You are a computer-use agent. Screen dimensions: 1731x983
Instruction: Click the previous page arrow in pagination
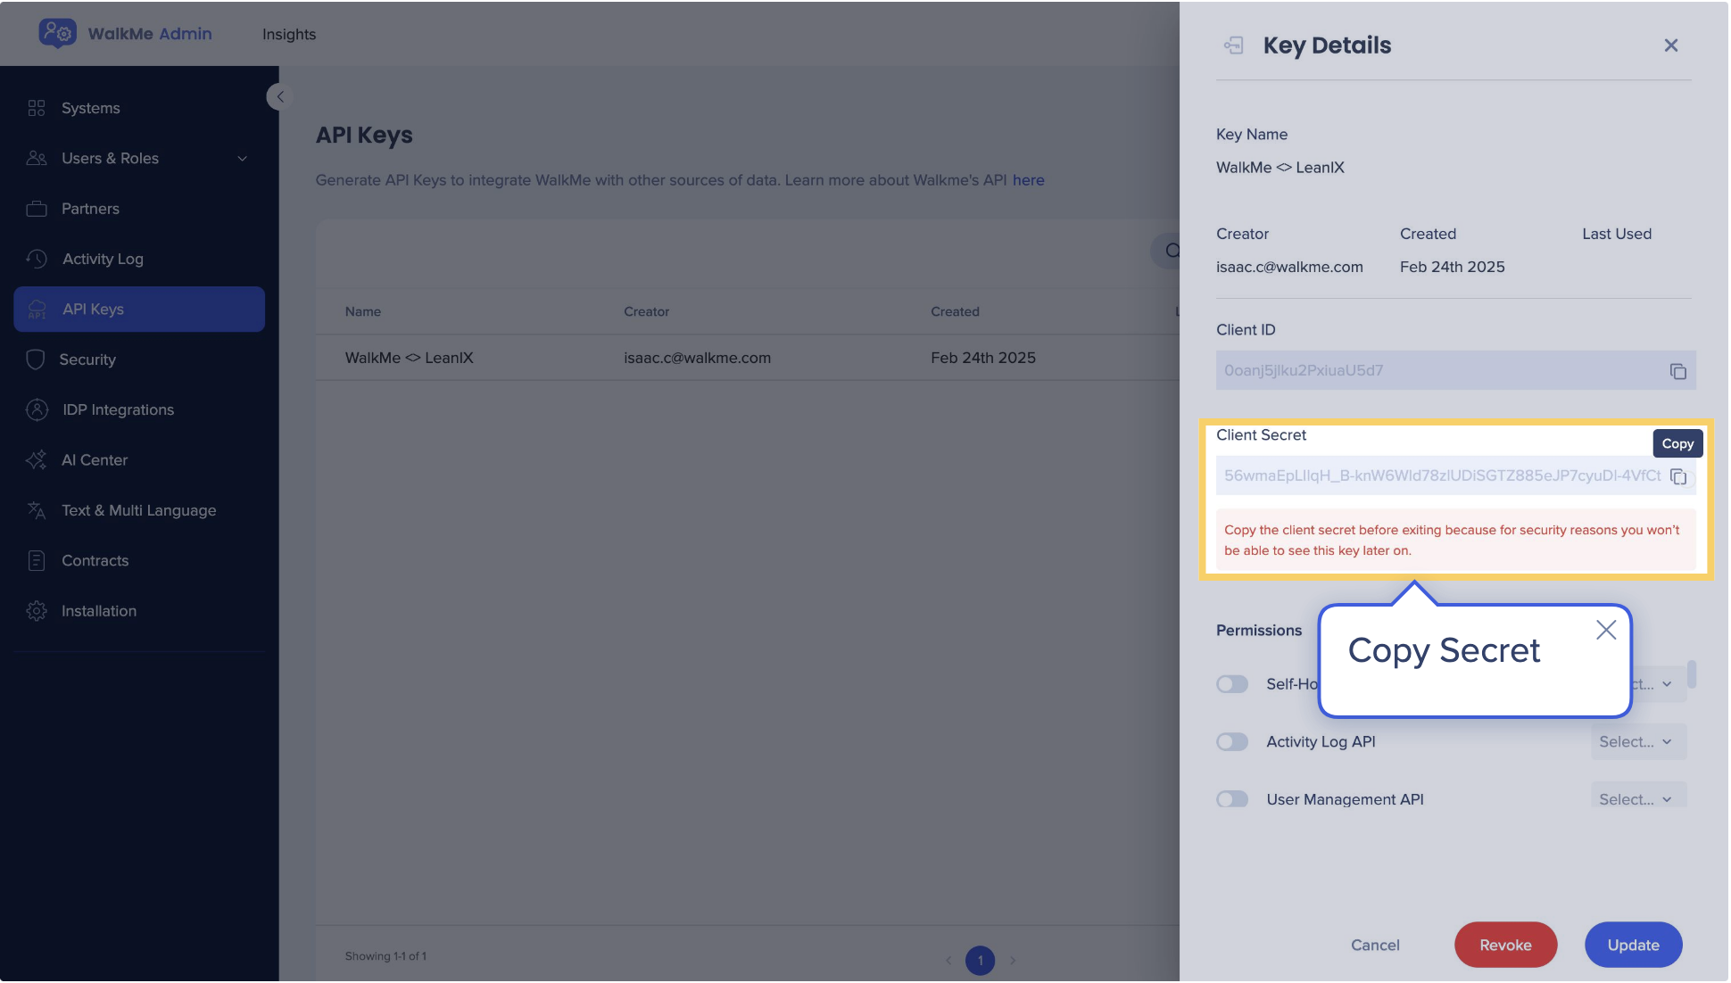(x=948, y=961)
